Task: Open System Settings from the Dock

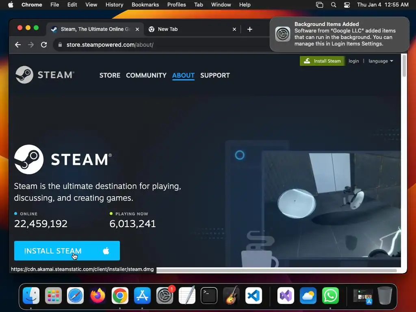Action: point(165,296)
